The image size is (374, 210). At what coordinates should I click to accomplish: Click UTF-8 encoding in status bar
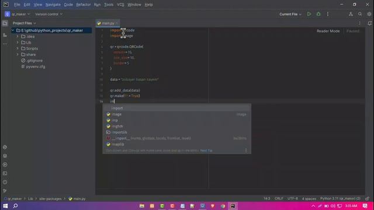(292, 198)
